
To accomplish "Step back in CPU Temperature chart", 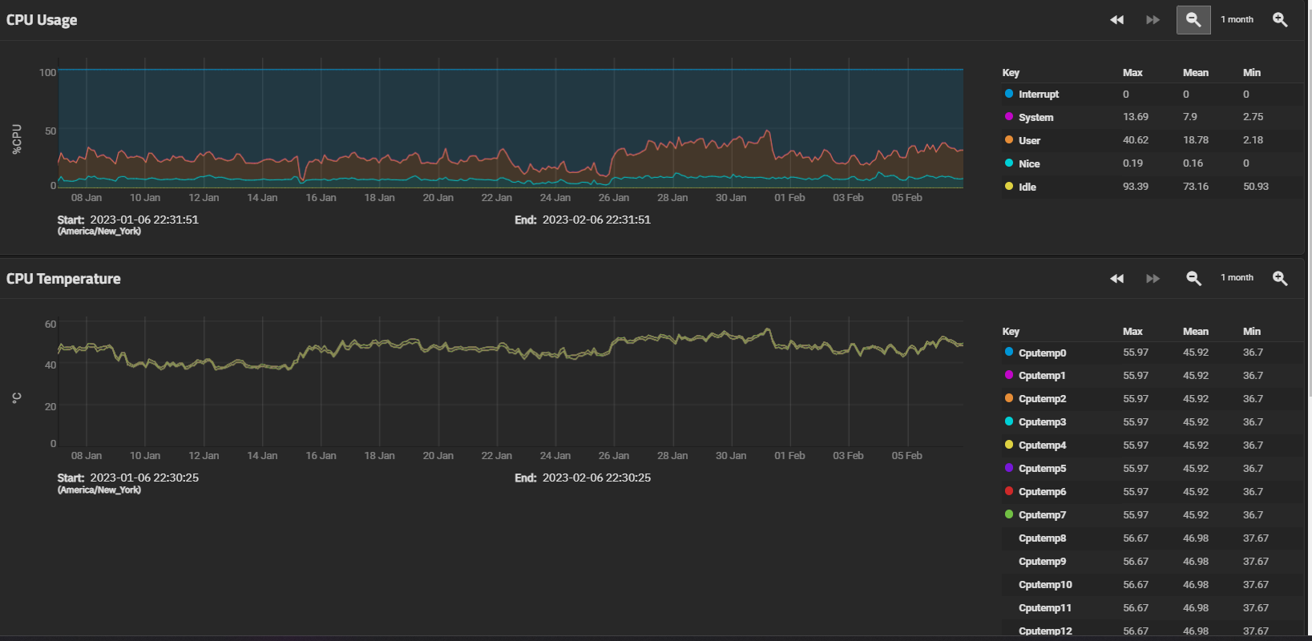I will [x=1116, y=278].
